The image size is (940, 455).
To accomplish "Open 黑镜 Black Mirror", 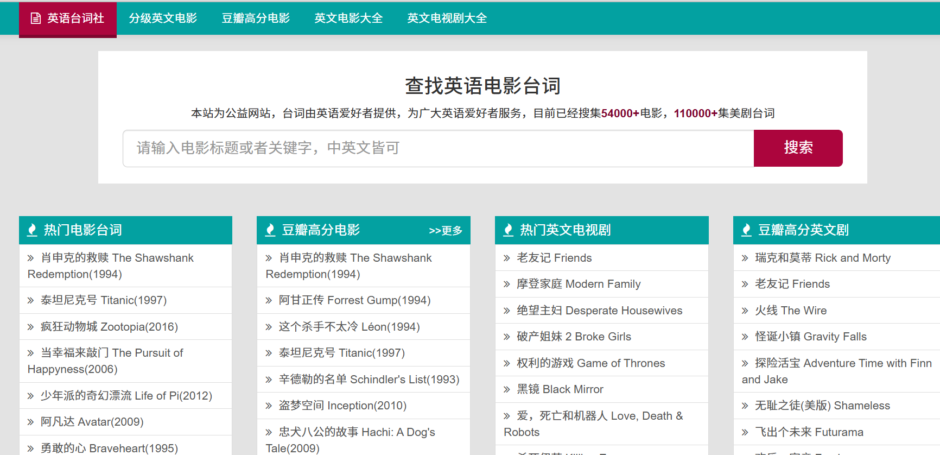I will (560, 389).
